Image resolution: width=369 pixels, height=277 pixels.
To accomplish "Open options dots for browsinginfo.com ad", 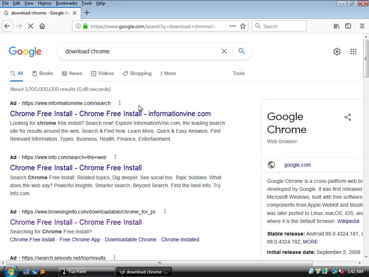I will click(165, 211).
